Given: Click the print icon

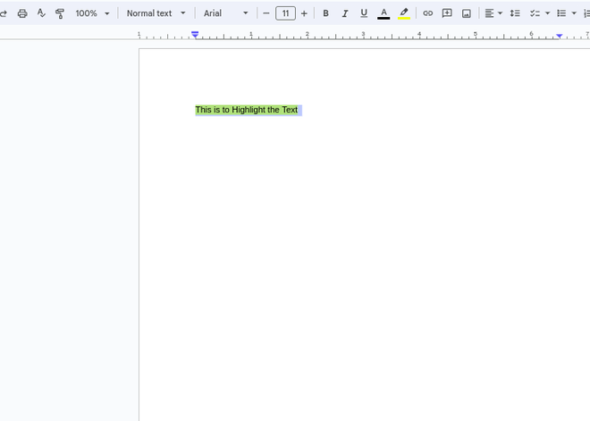Looking at the screenshot, I should tap(22, 13).
